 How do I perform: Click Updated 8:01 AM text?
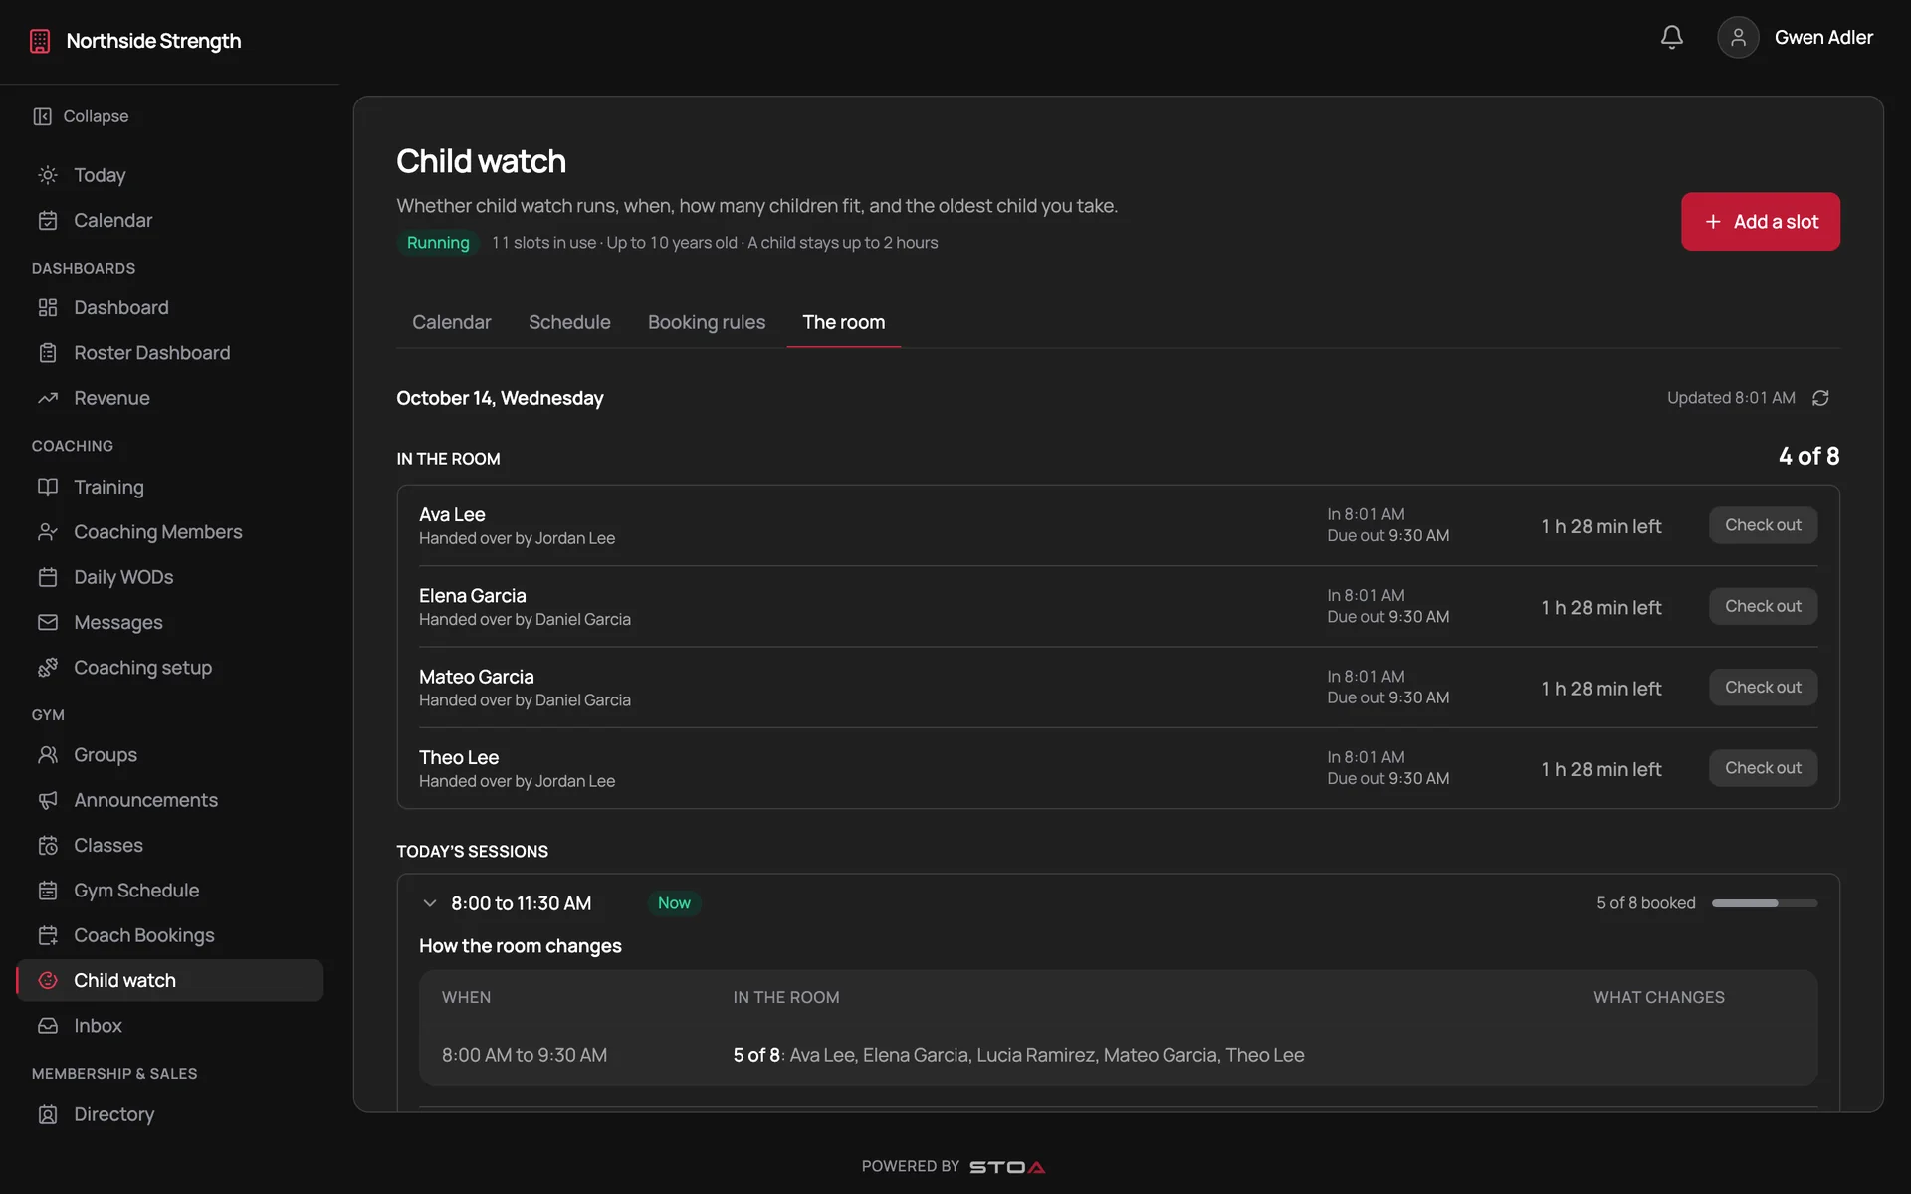(1731, 398)
